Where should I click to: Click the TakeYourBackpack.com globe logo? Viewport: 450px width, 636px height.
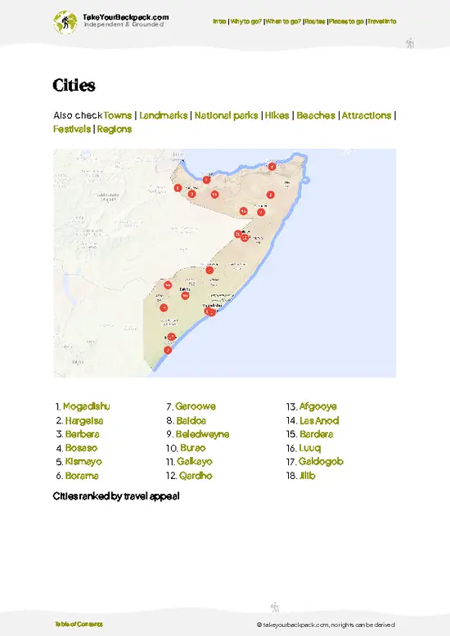coord(65,22)
